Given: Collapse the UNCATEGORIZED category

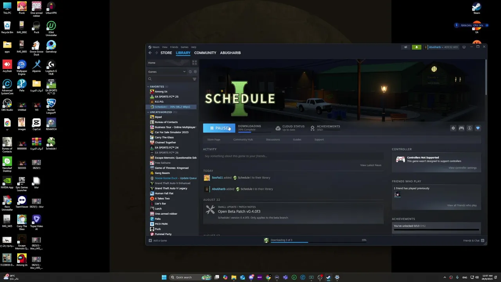Looking at the screenshot, I should tap(148, 112).
